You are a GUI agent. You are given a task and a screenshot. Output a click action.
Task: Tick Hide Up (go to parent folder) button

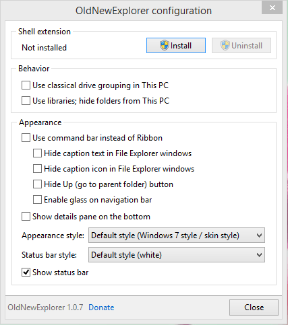(x=37, y=184)
